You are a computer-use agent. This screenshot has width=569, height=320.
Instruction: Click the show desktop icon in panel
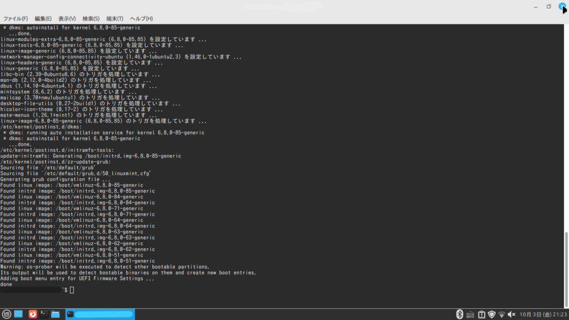pyautogui.click(x=18, y=314)
